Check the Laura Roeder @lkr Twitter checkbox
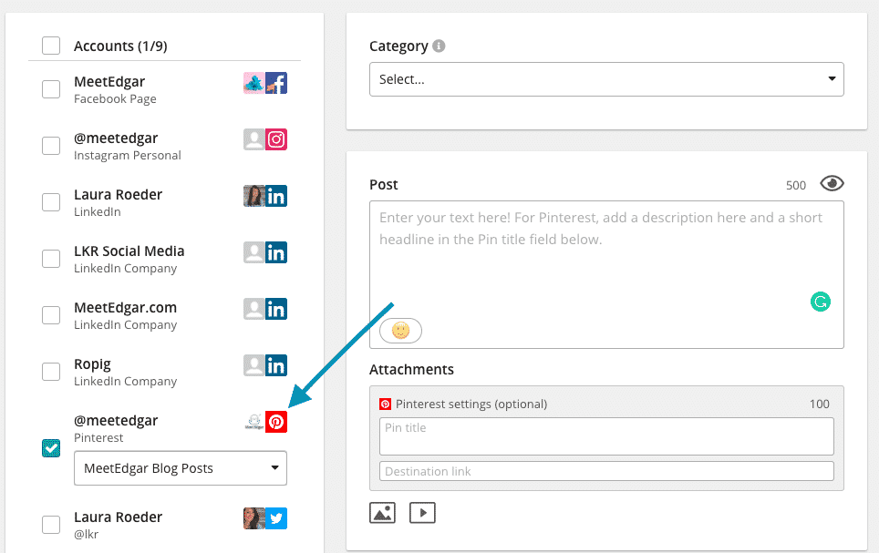Image resolution: width=879 pixels, height=553 pixels. coord(51,525)
